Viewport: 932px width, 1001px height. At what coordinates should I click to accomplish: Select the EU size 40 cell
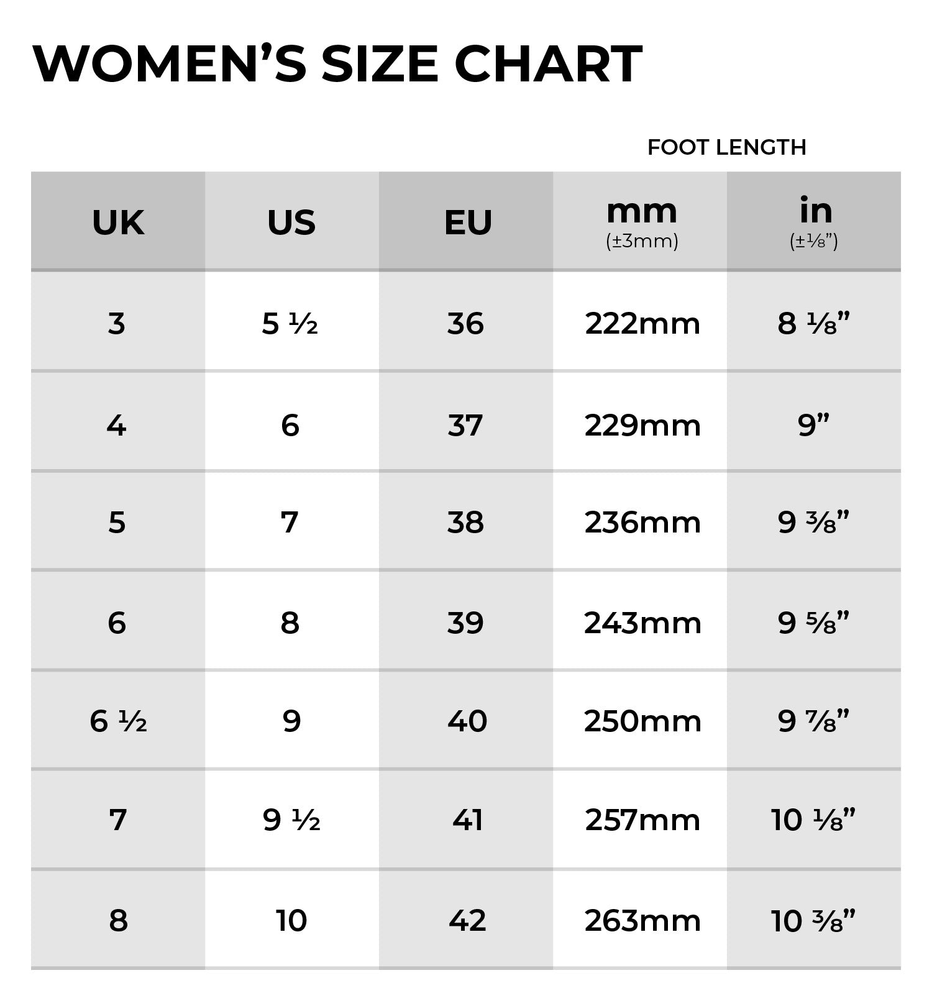[467, 721]
